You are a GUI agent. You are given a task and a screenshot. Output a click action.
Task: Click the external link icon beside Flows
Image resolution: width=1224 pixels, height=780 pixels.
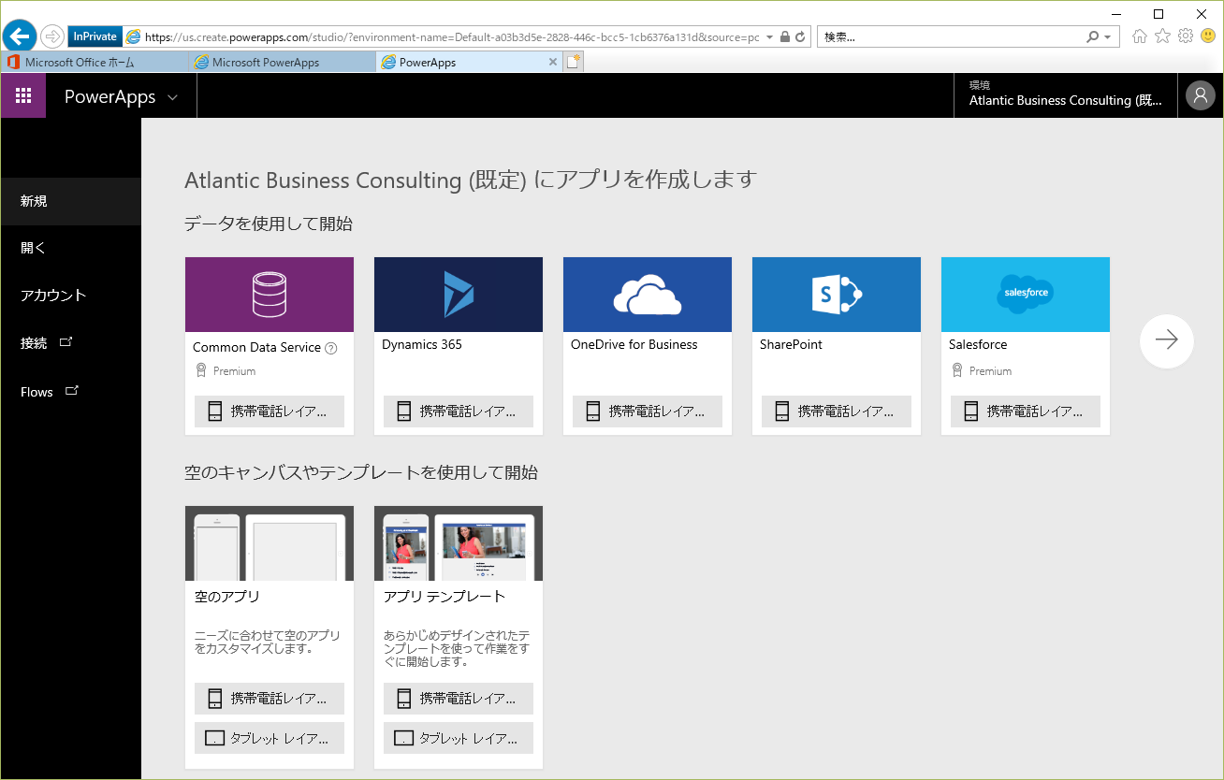[x=72, y=390]
